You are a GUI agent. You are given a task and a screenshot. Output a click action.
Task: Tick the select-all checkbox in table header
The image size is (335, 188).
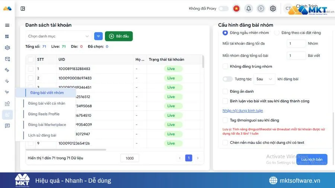tap(31, 59)
